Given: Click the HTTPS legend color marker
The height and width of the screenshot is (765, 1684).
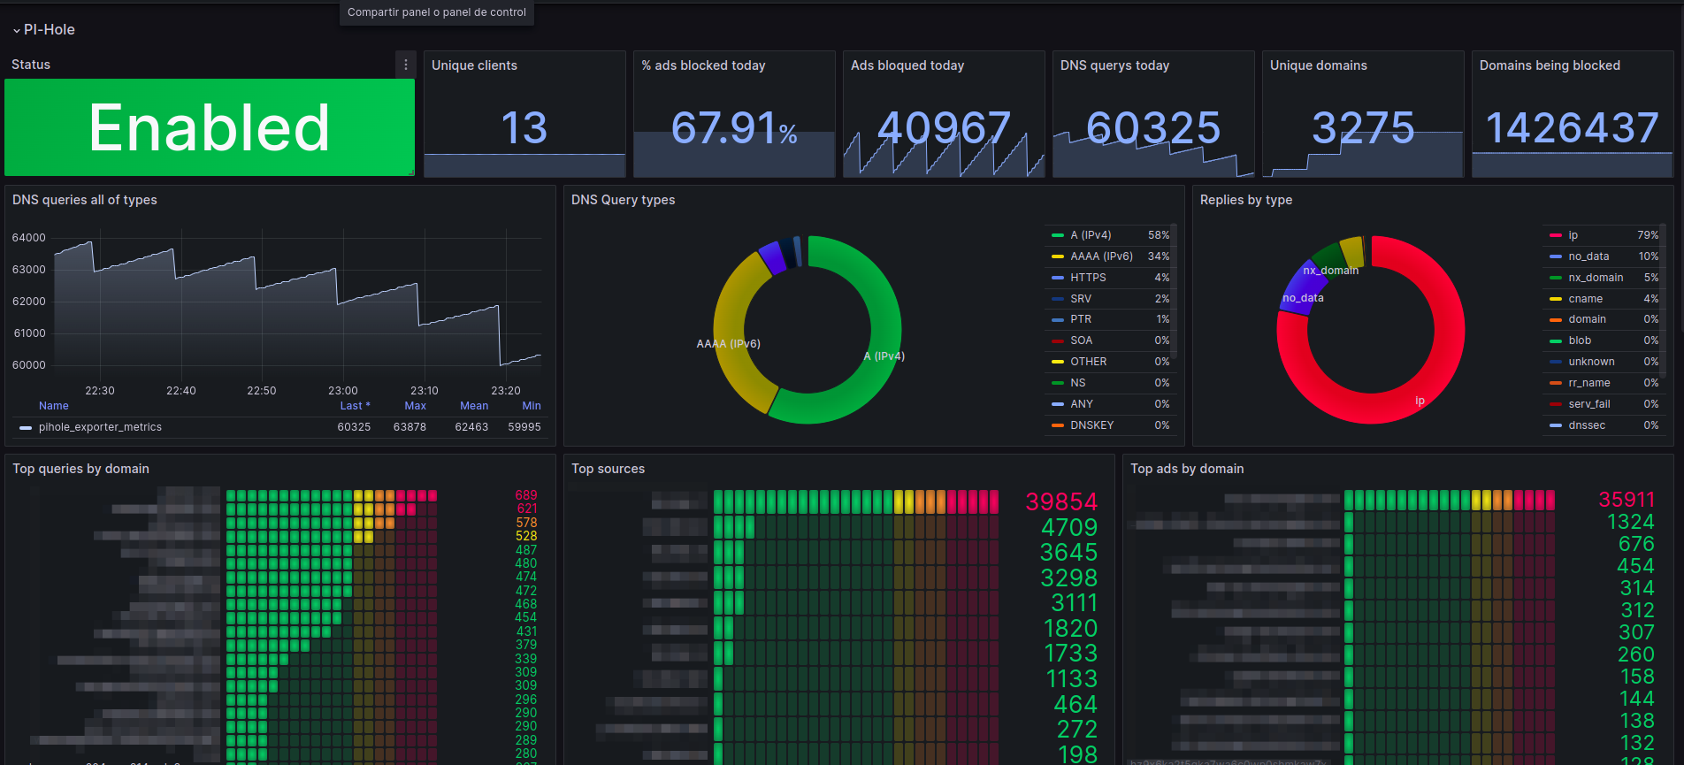Looking at the screenshot, I should pos(1057,278).
